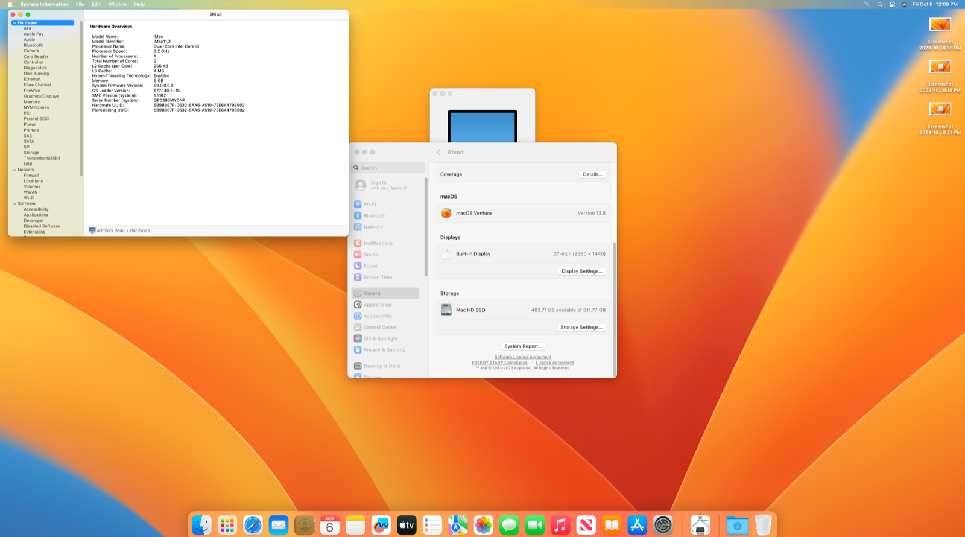The width and height of the screenshot is (965, 537).
Task: Open Books app from the Dock
Action: click(612, 525)
